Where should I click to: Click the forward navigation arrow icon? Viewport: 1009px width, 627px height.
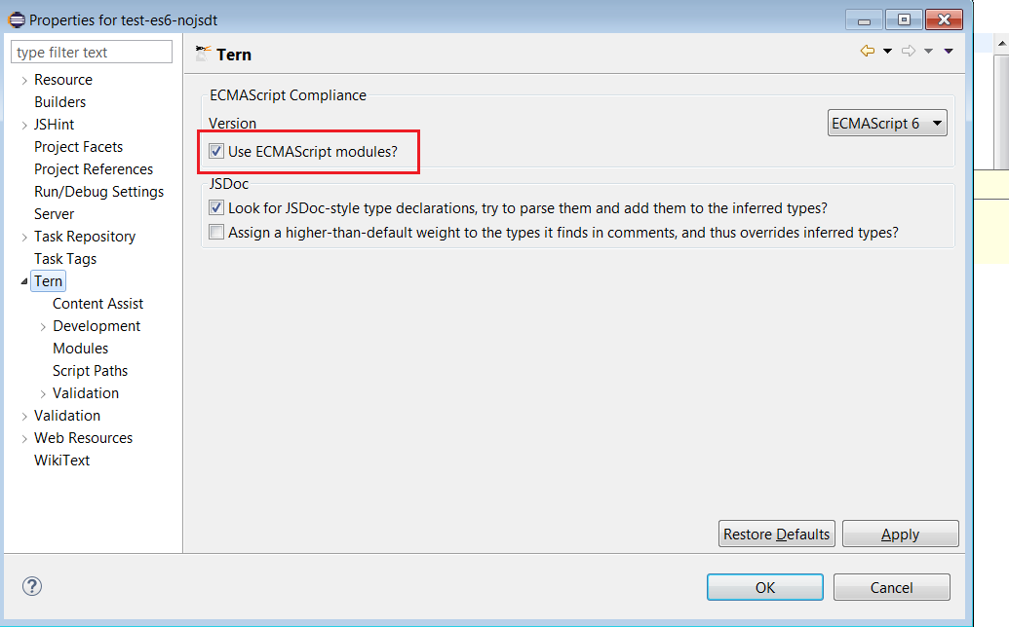point(908,52)
